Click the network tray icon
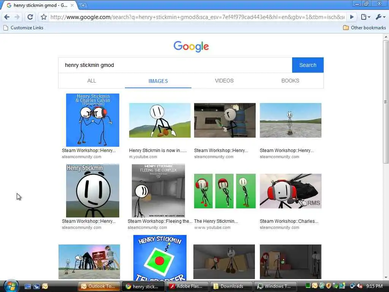389x292 pixels. [x=352, y=286]
